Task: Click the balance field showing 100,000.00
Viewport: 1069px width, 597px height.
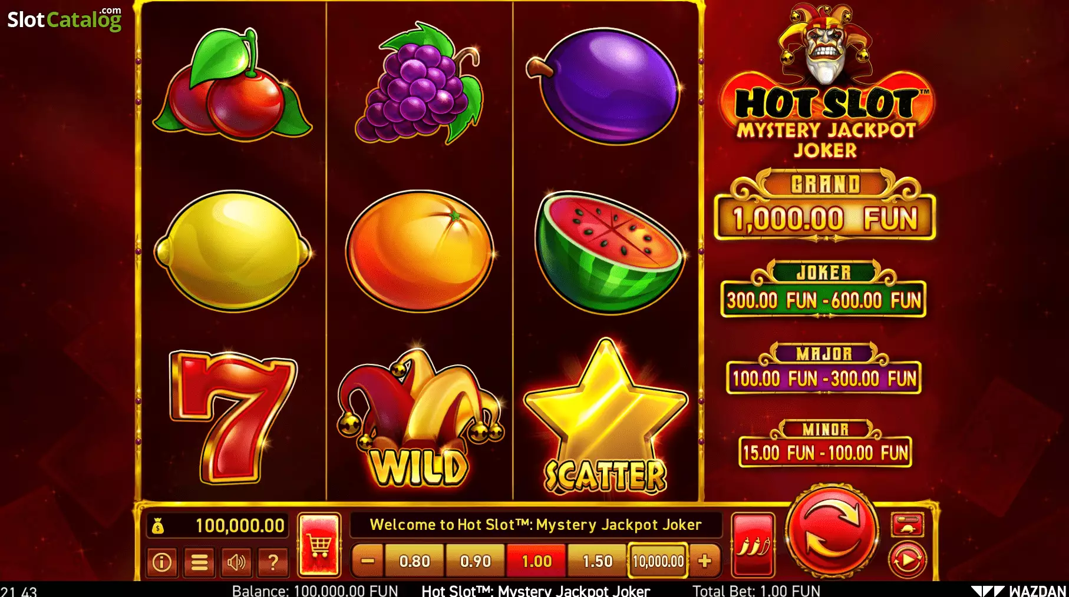Action: [218, 525]
